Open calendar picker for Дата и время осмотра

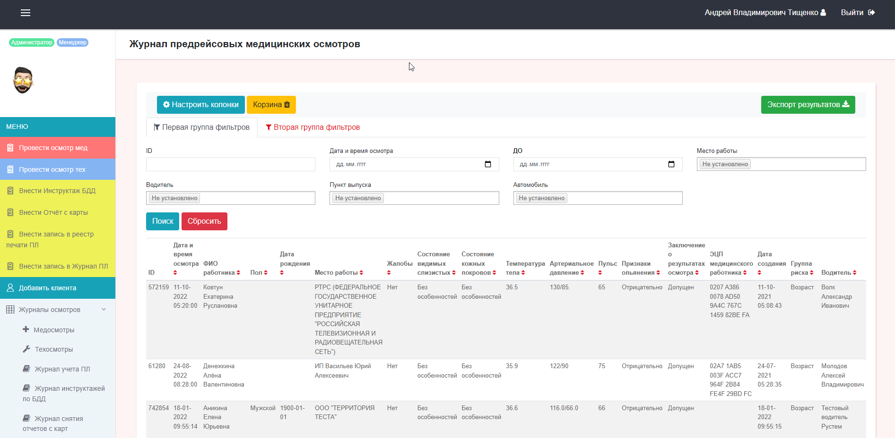click(488, 164)
